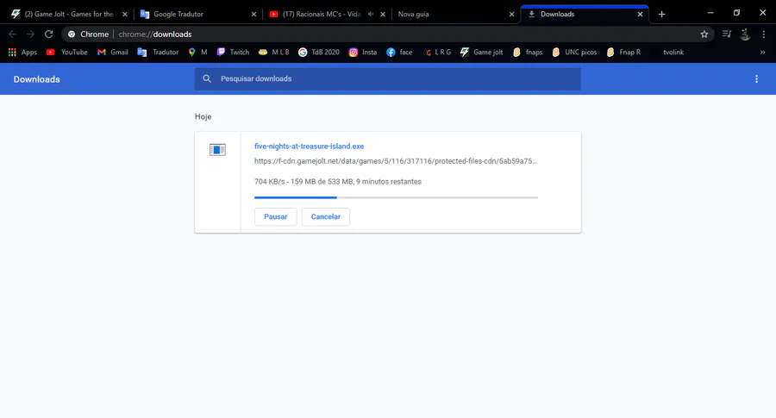776x418 pixels.
Task: Click the browser forward arrow
Action: click(x=31, y=34)
